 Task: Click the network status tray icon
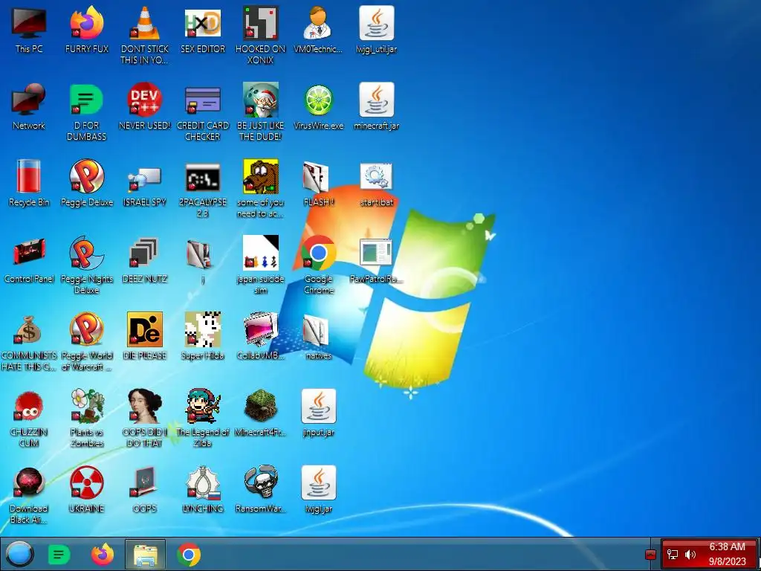pos(673,555)
